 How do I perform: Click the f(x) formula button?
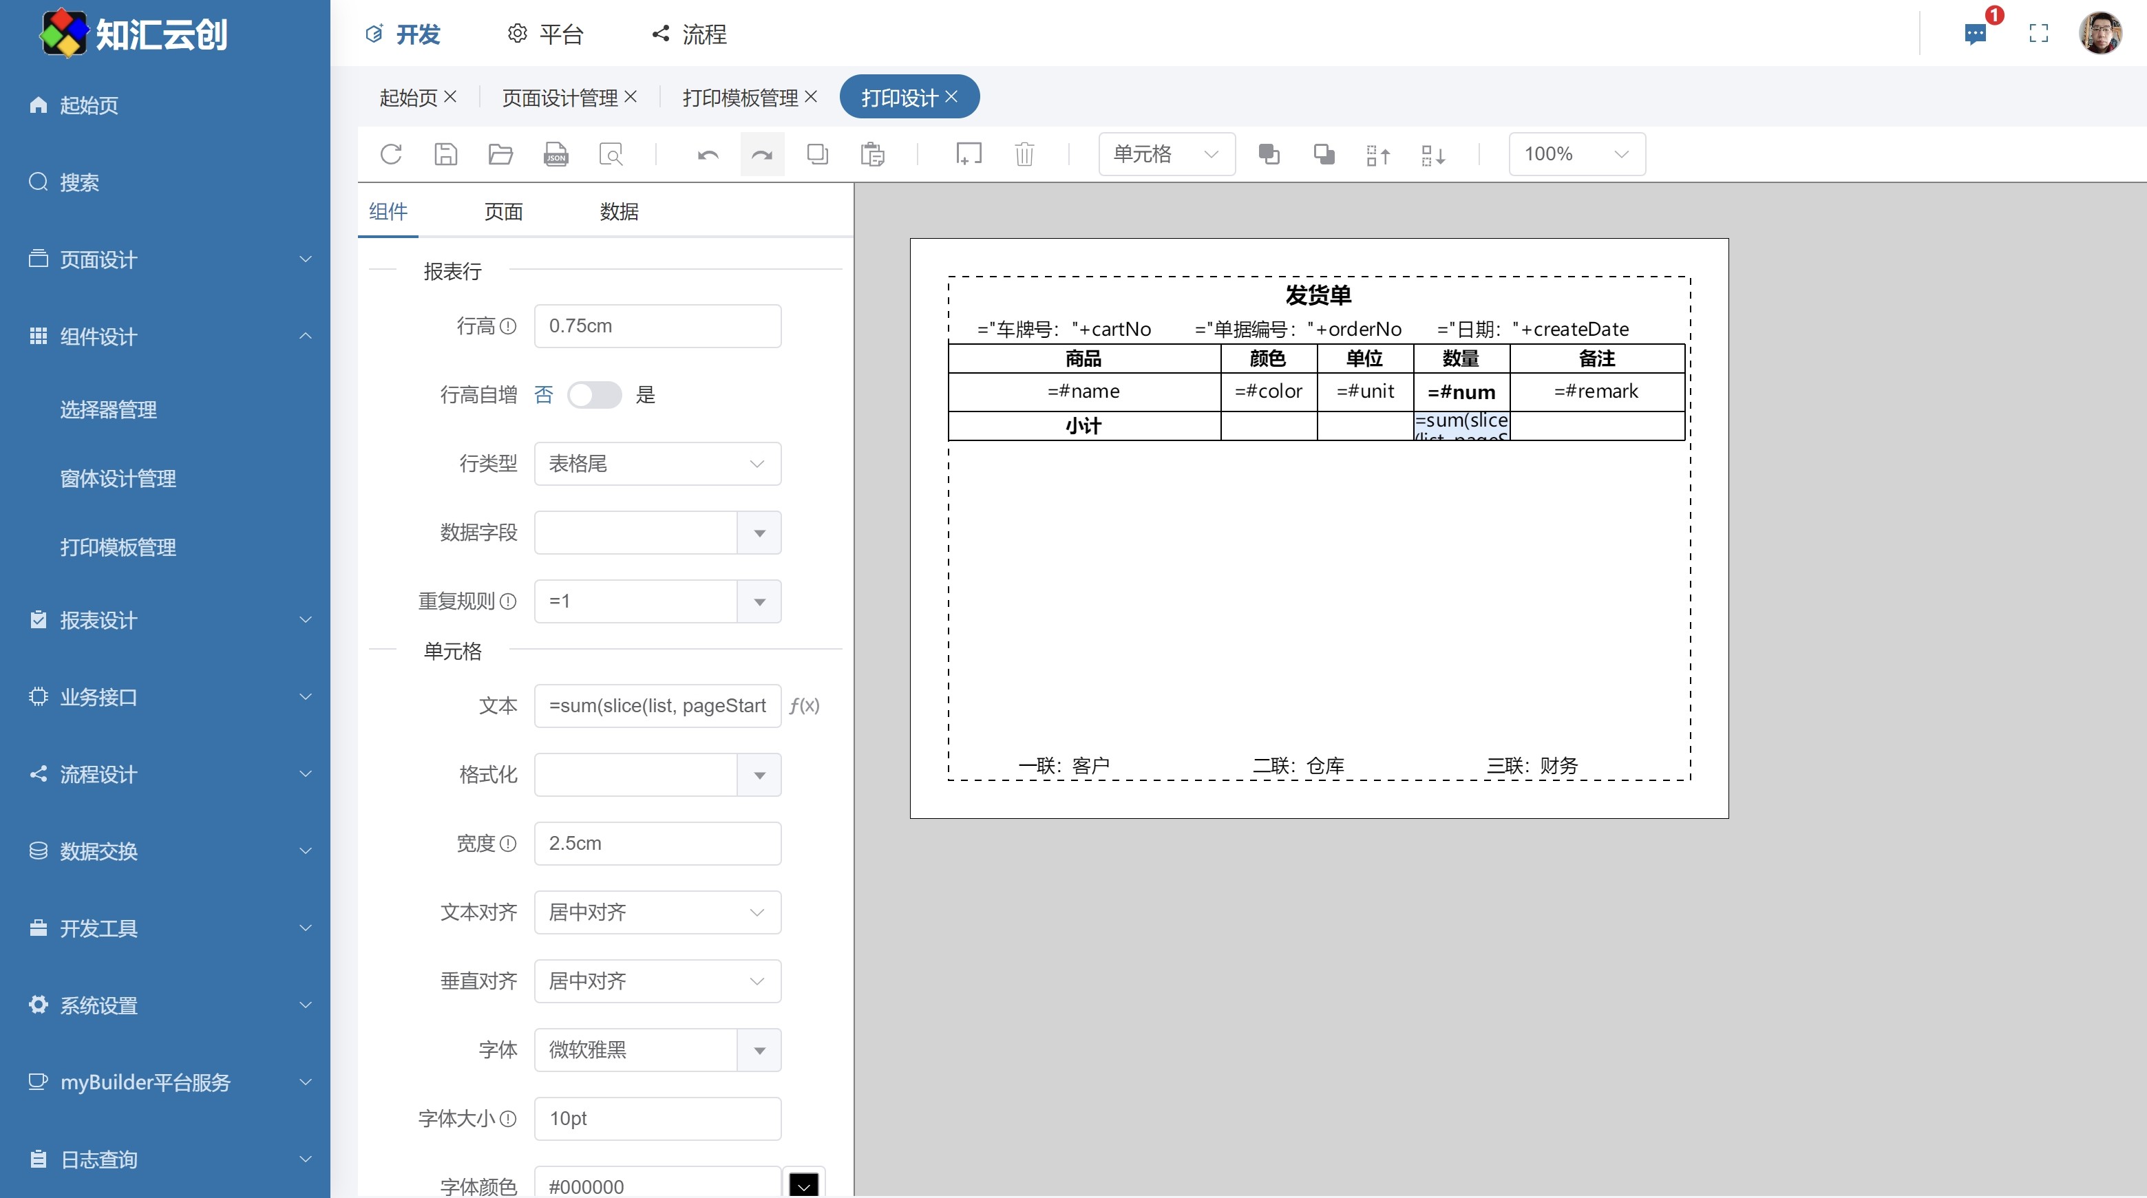point(804,705)
